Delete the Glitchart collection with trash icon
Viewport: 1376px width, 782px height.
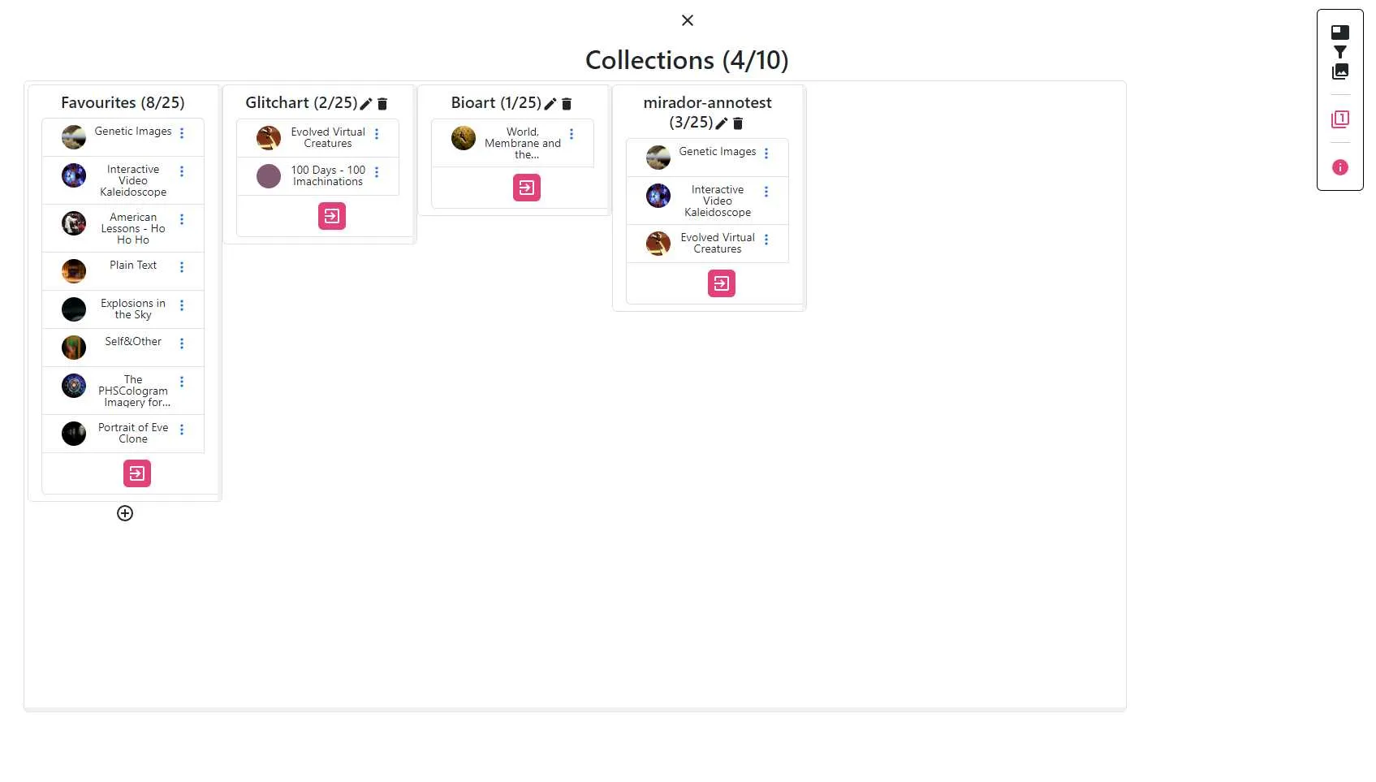click(x=382, y=104)
